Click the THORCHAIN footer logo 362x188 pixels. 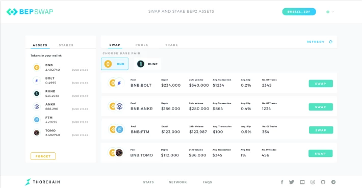point(42,182)
